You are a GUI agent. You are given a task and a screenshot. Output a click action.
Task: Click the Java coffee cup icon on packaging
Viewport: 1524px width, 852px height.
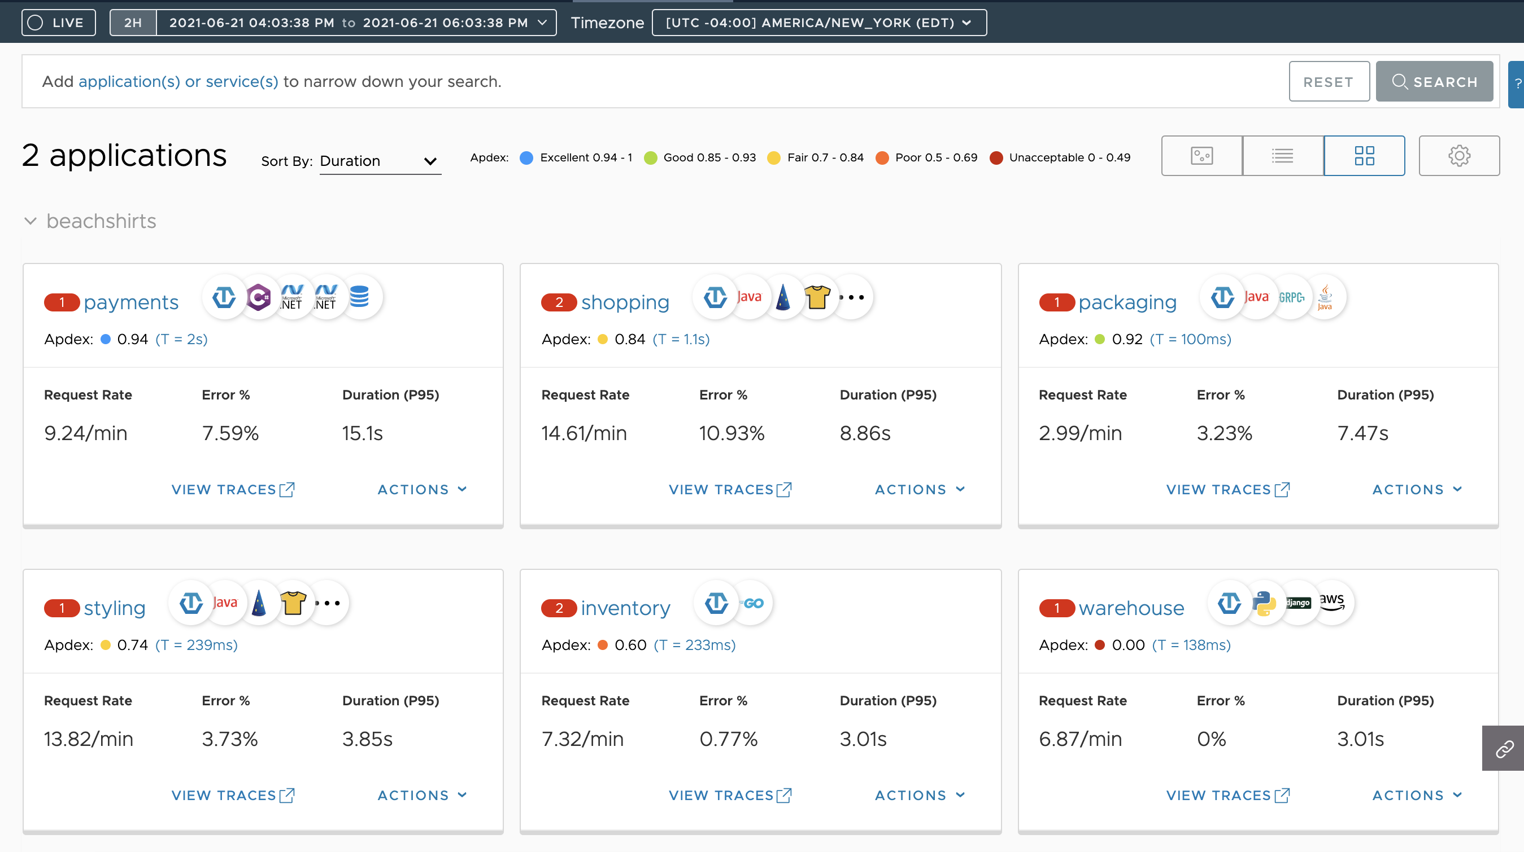[1325, 297]
